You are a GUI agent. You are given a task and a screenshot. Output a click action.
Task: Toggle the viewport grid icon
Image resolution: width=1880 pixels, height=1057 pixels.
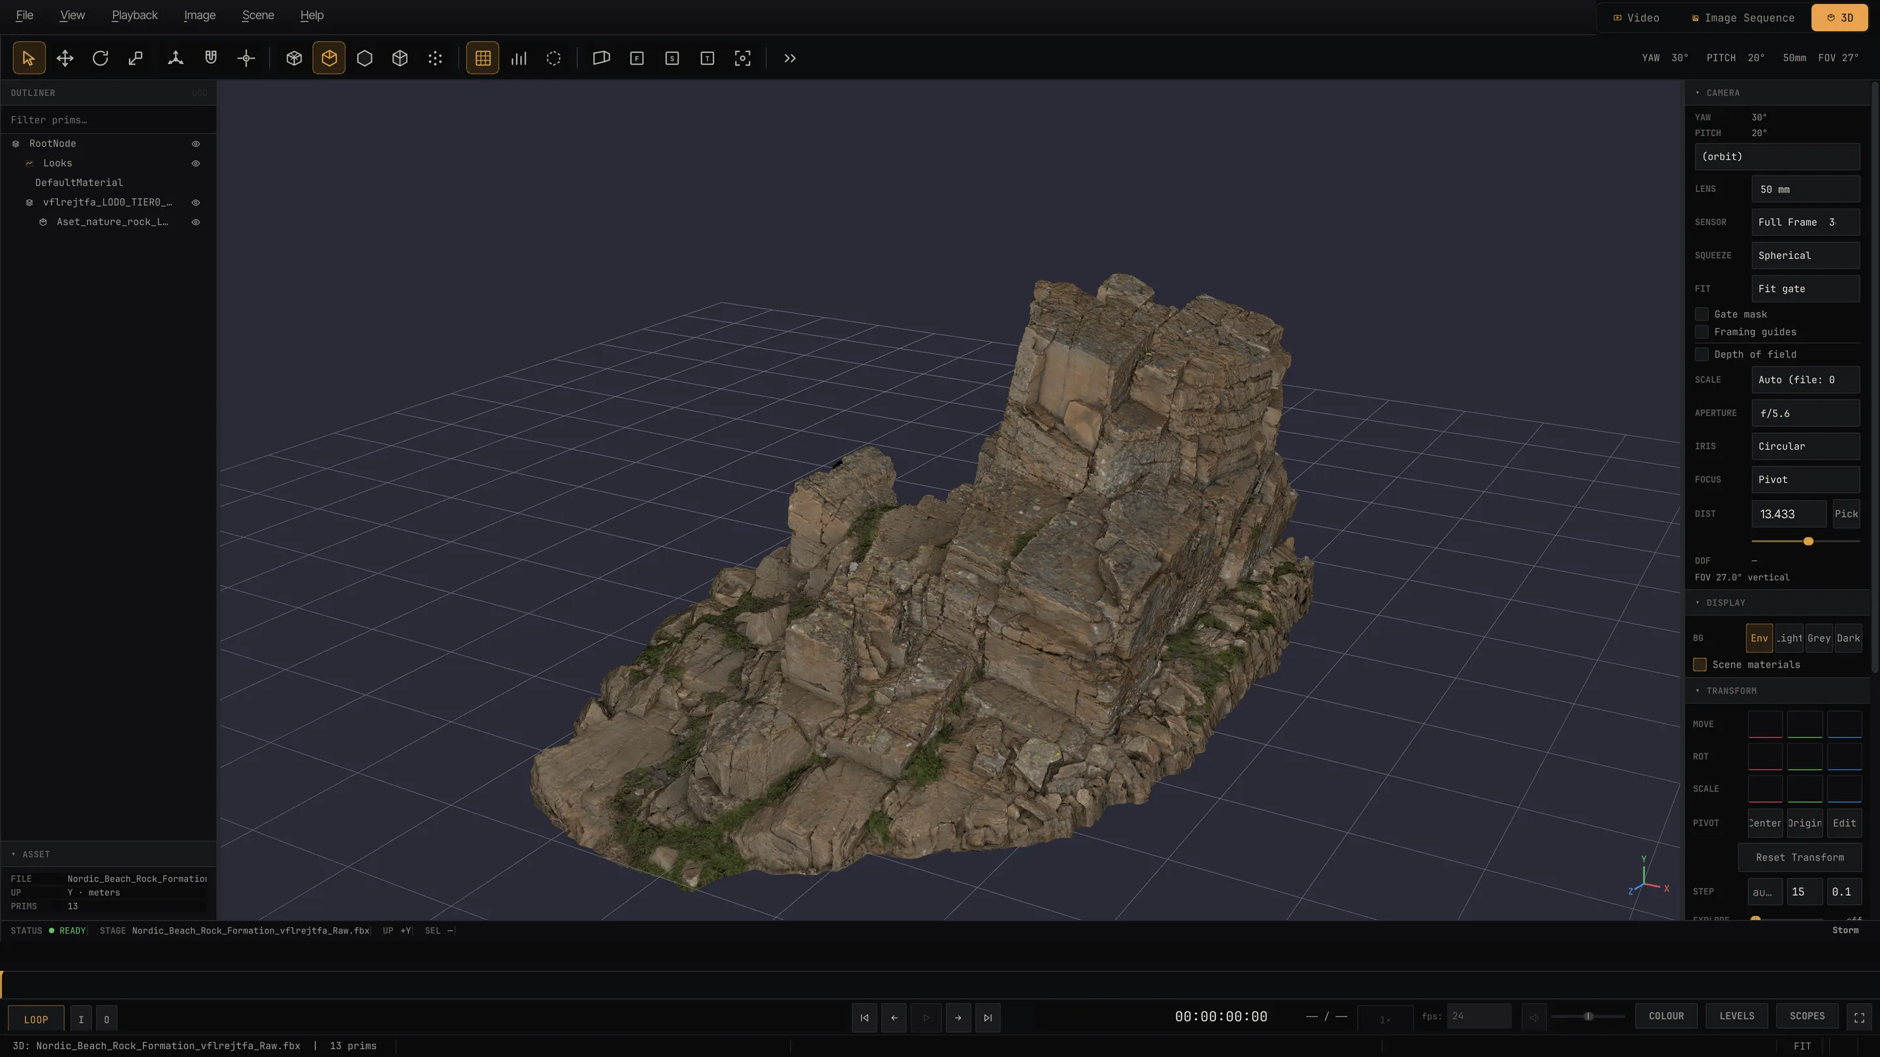(x=483, y=58)
